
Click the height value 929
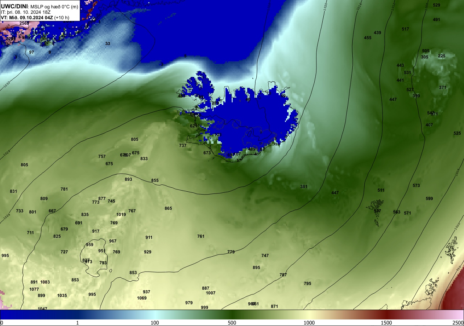point(148,252)
